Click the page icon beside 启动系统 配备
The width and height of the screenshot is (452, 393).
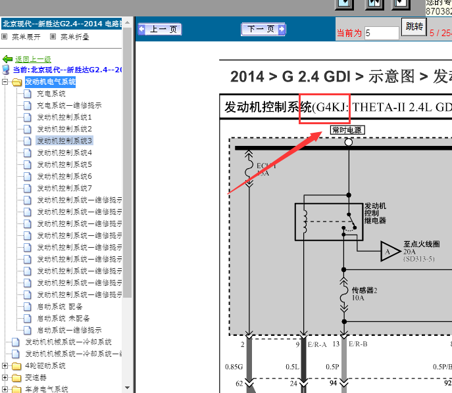(x=28, y=306)
